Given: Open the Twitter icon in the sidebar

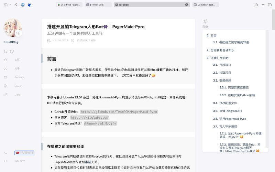Looking at the screenshot, I should click(x=12, y=51).
